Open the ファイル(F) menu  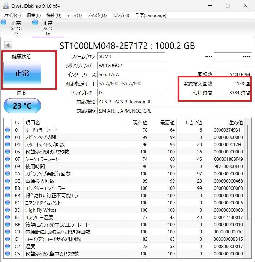coord(12,15)
